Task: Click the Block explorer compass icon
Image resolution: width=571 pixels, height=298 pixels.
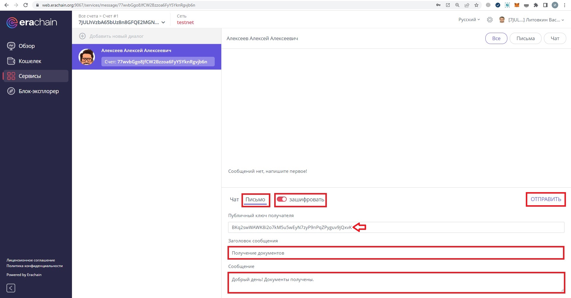Action: (11, 91)
